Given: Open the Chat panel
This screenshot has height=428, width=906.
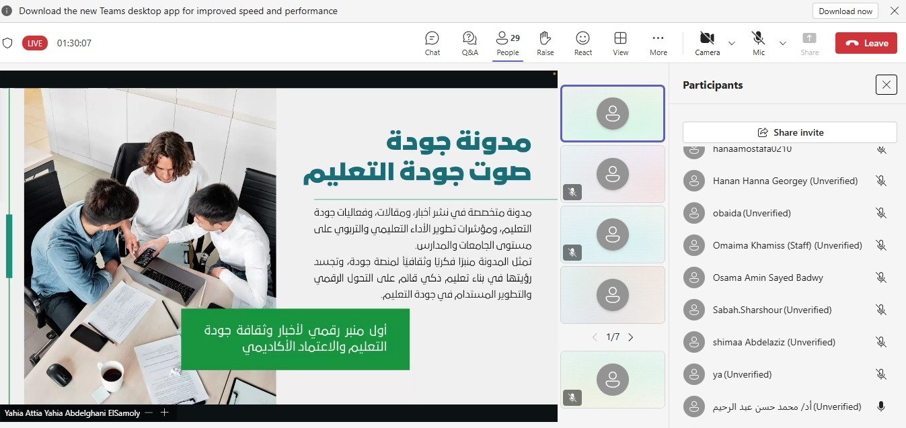Looking at the screenshot, I should [432, 43].
